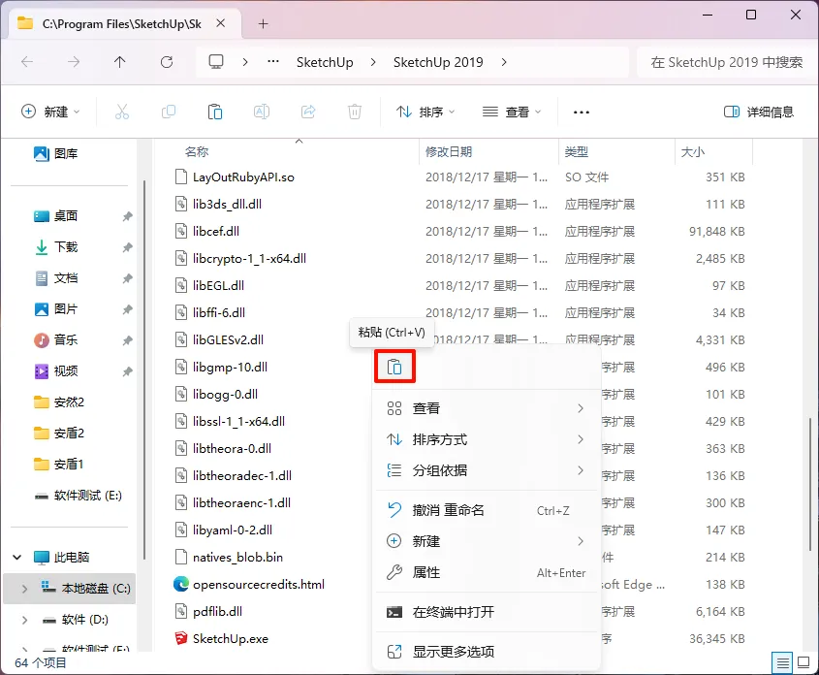Image resolution: width=819 pixels, height=675 pixels.
Task: Click the search box 在 SketchUp 2019 中搜索
Action: (726, 62)
